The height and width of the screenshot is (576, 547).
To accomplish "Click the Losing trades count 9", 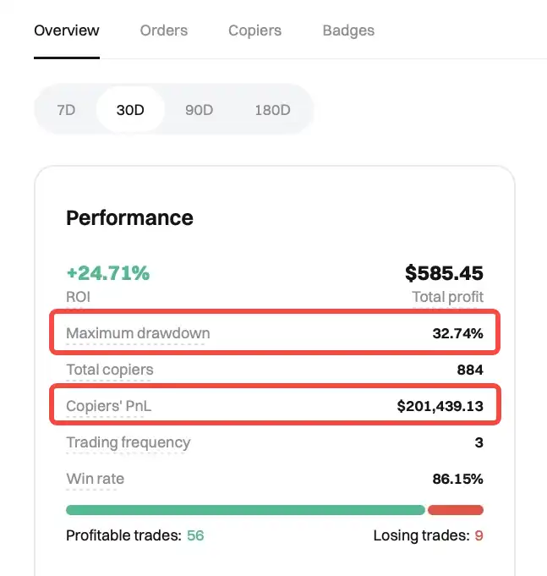I will [479, 535].
